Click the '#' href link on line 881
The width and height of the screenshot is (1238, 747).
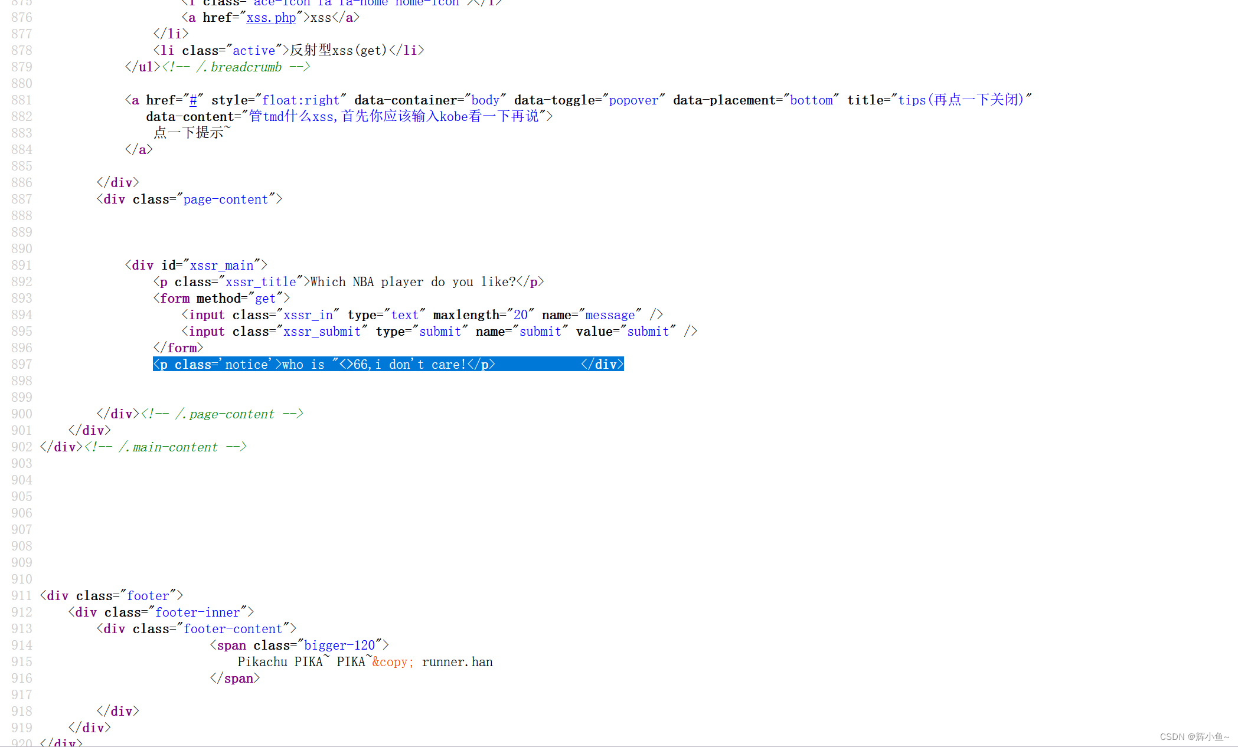click(193, 100)
